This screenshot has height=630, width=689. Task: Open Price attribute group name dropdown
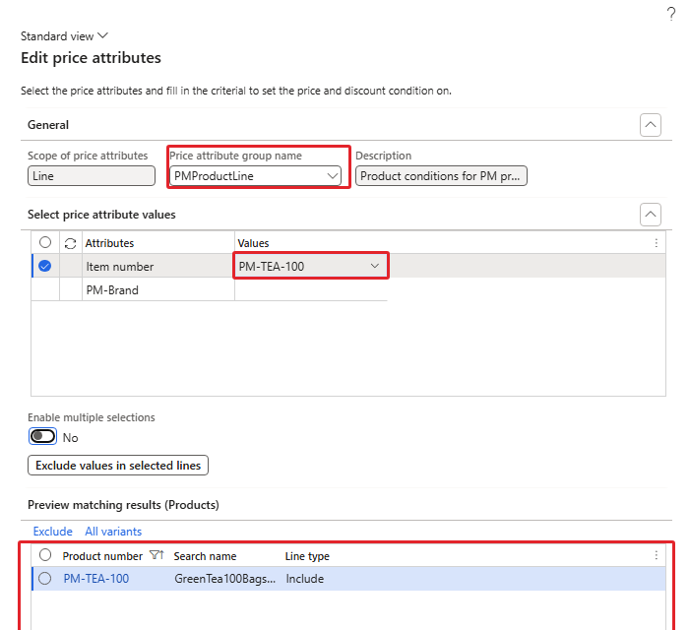333,176
